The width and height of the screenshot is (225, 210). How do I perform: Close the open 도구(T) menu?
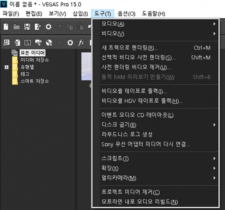pyautogui.click(x=103, y=14)
